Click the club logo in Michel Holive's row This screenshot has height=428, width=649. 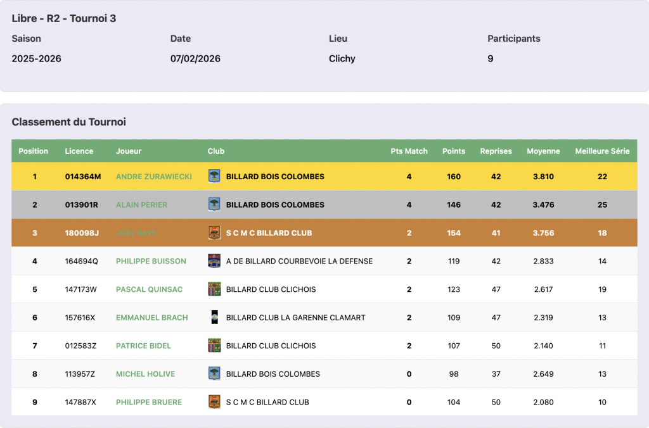[x=214, y=374]
